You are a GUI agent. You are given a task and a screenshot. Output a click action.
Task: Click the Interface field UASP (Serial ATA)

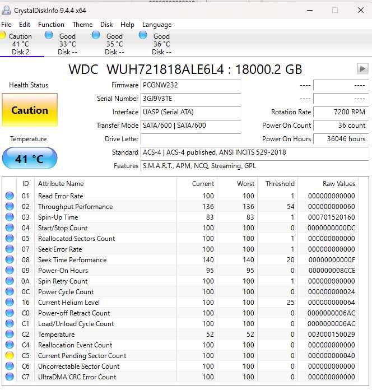[x=190, y=112]
